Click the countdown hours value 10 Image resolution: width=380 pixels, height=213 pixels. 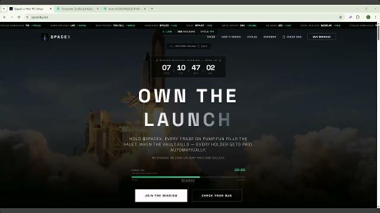tap(181, 67)
